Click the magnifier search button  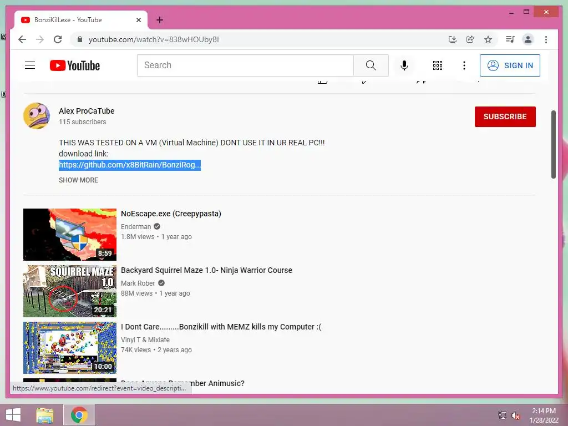[371, 65]
